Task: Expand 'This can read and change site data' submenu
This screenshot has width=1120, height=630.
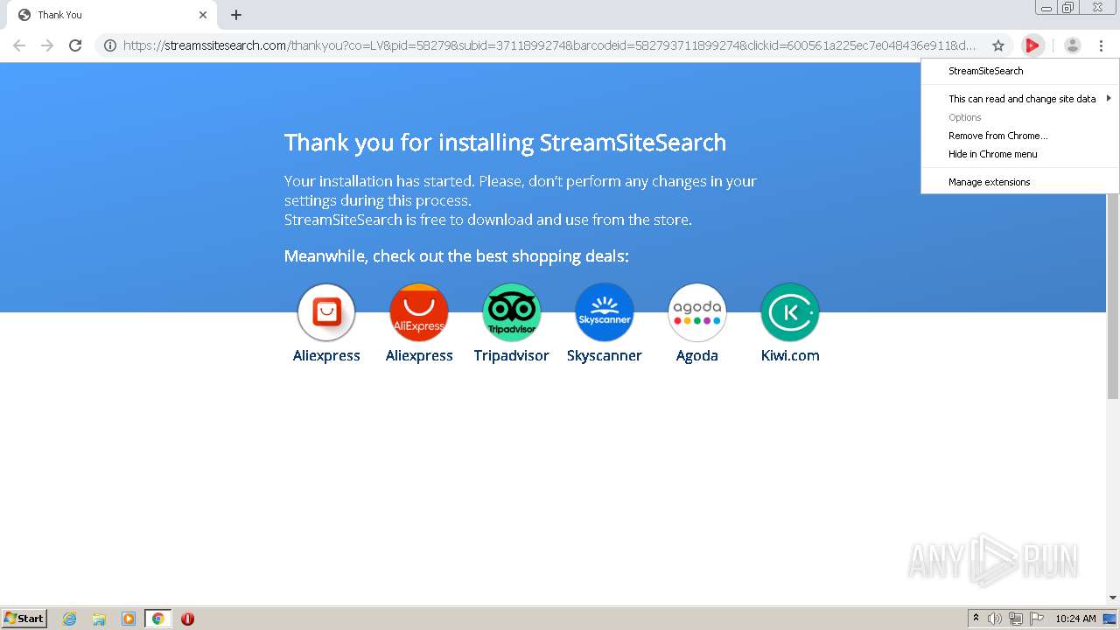Action: pos(1020,99)
